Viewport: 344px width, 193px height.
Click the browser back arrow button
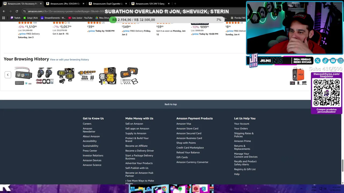click(4, 11)
